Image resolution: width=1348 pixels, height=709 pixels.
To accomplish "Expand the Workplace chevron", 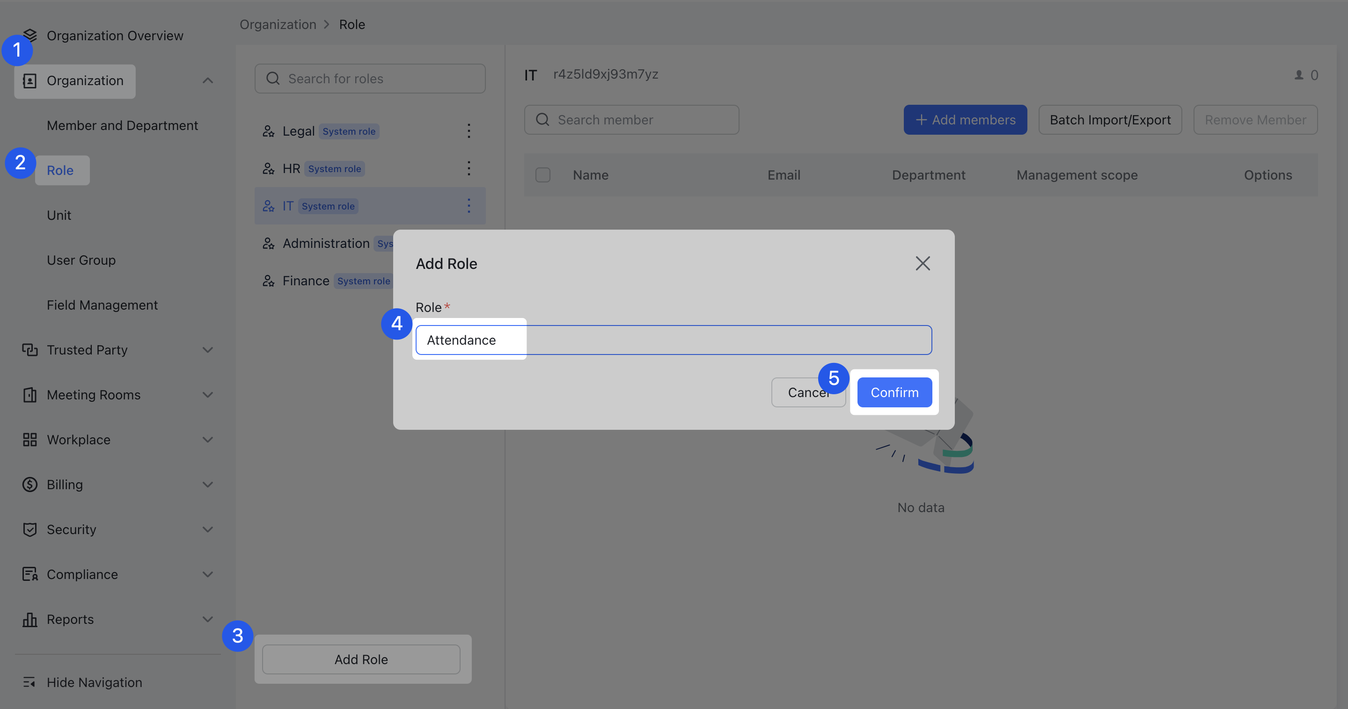I will pyautogui.click(x=208, y=440).
